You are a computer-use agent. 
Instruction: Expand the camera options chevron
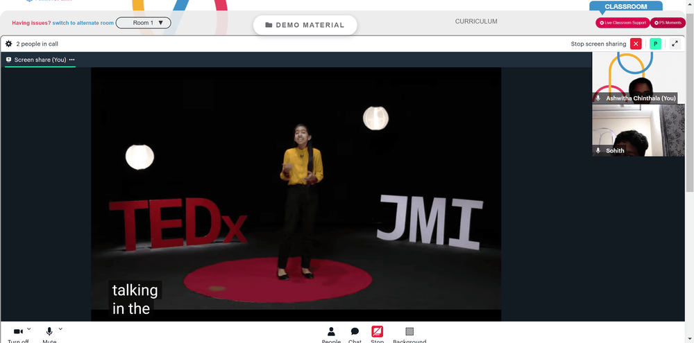[x=29, y=329]
